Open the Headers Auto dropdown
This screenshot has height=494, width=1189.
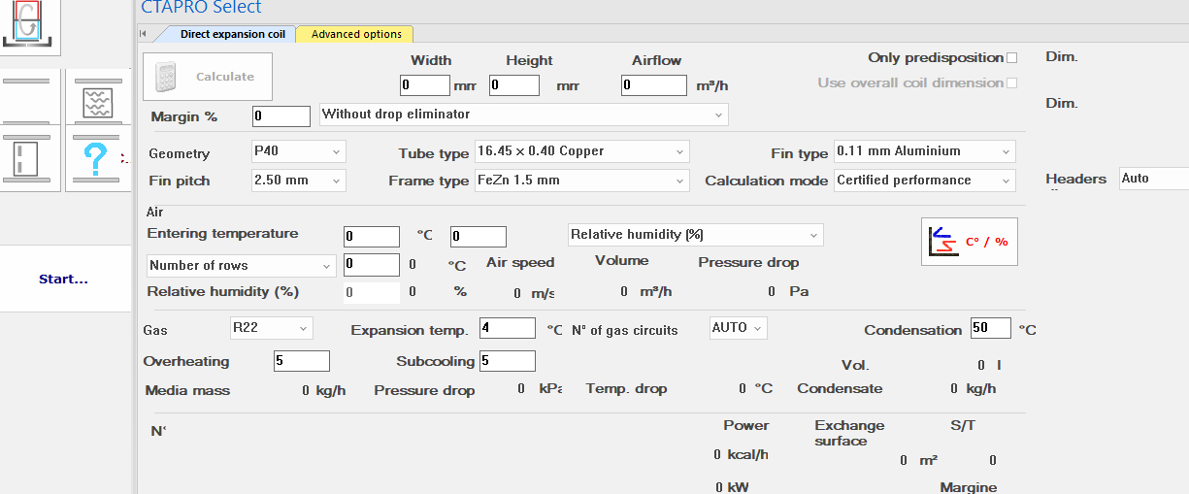[x=1153, y=179]
